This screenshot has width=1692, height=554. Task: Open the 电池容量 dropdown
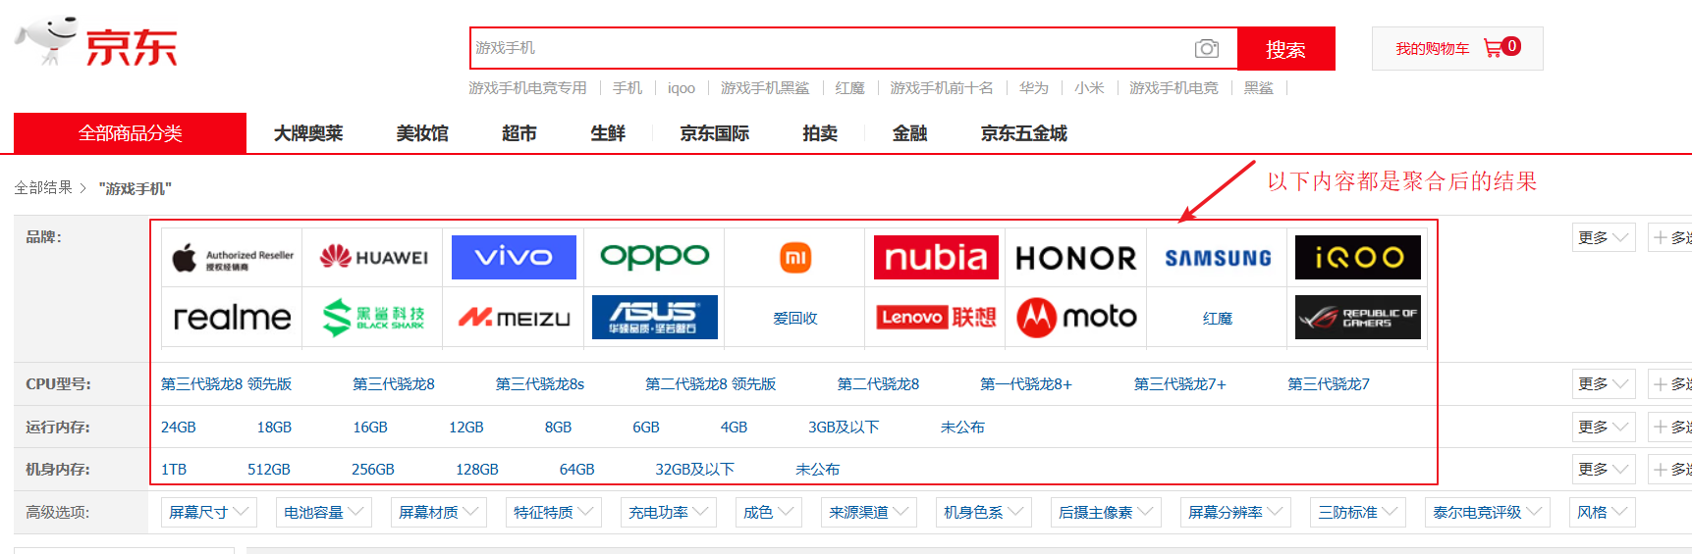pos(324,512)
